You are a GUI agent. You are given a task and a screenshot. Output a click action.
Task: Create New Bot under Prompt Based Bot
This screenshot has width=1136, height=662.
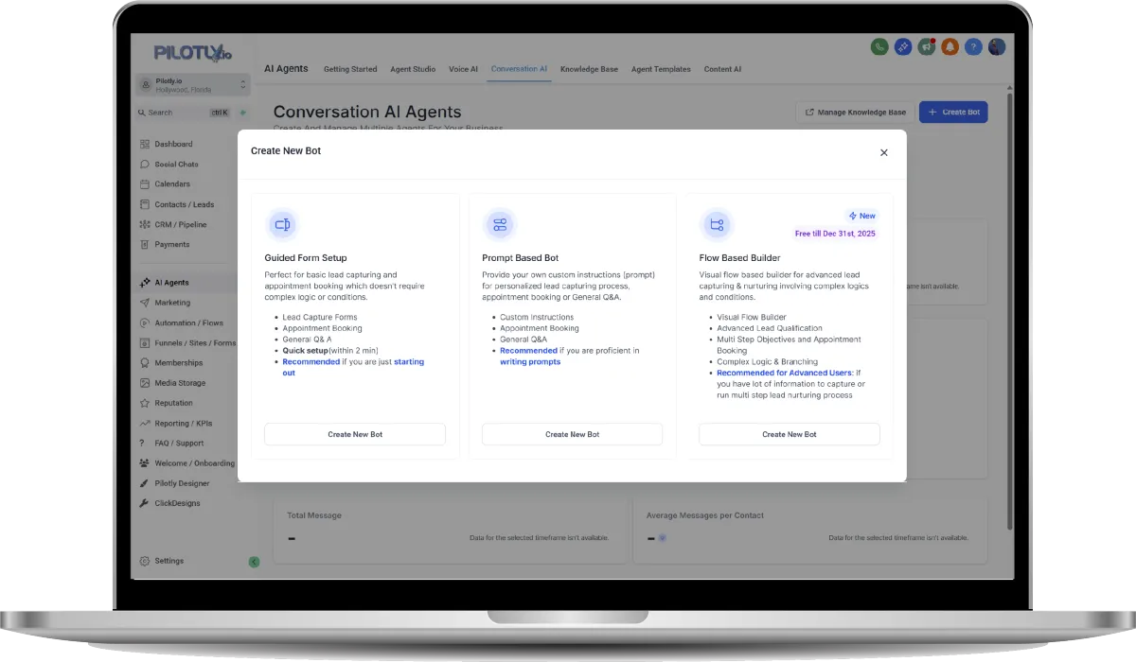(x=572, y=434)
